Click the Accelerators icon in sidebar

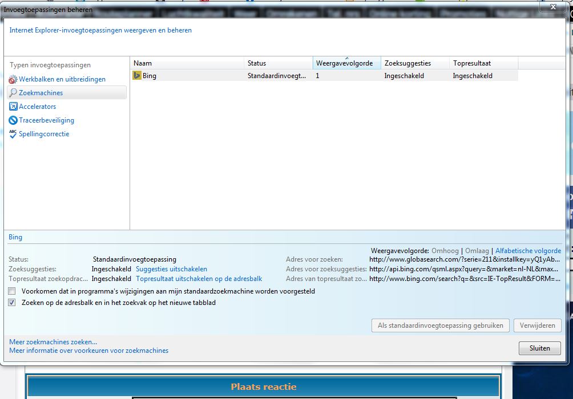13,107
